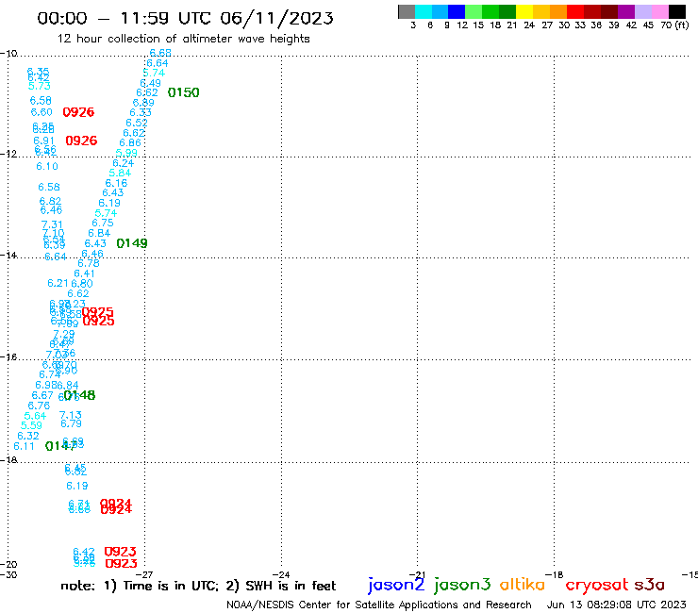Select the wave height value 6.35
This screenshot has width=698, height=613.
pyautogui.click(x=39, y=72)
